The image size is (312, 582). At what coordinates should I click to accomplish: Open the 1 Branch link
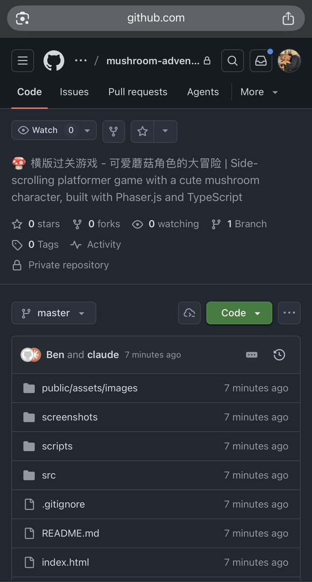[240, 224]
